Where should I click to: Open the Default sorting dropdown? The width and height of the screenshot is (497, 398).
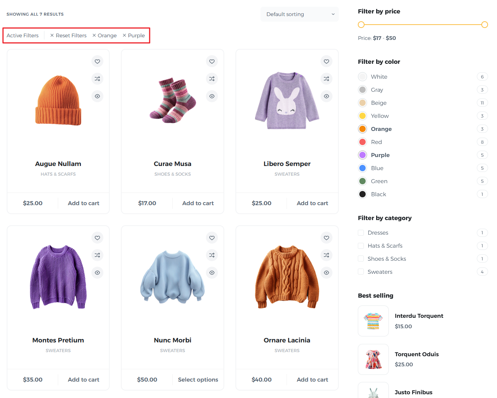pos(300,14)
